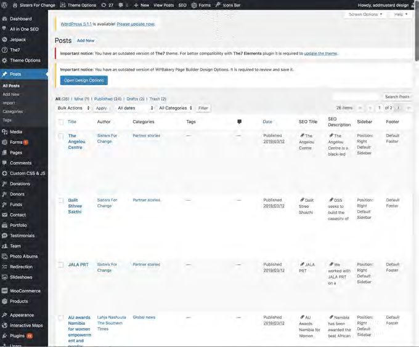Click the WordPress logo icon

coord(4,5)
